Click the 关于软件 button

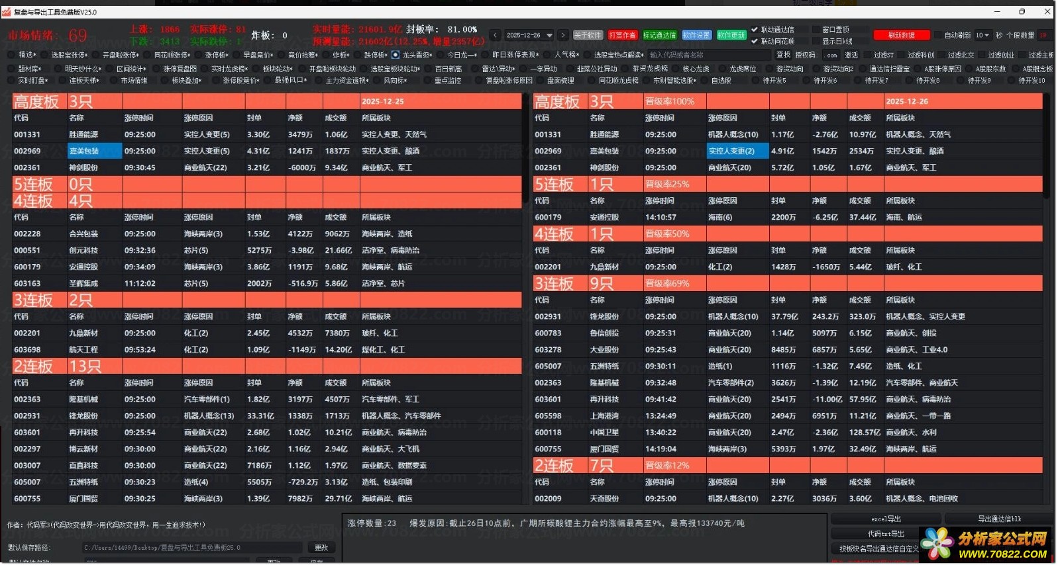tap(588, 35)
